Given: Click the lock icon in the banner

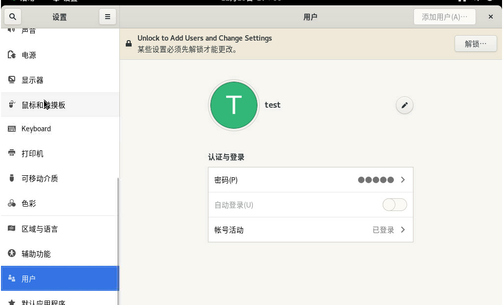Looking at the screenshot, I should [x=129, y=44].
